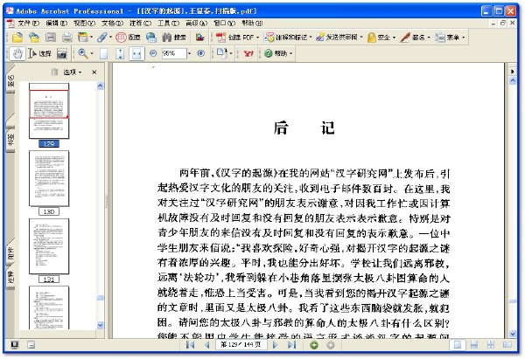
Task: Select page 130 thumbnail
Action: tap(49, 178)
